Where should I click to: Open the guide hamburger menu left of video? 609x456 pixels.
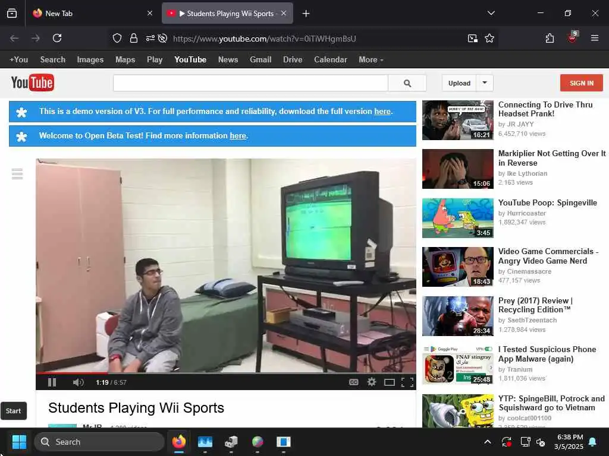(x=17, y=174)
